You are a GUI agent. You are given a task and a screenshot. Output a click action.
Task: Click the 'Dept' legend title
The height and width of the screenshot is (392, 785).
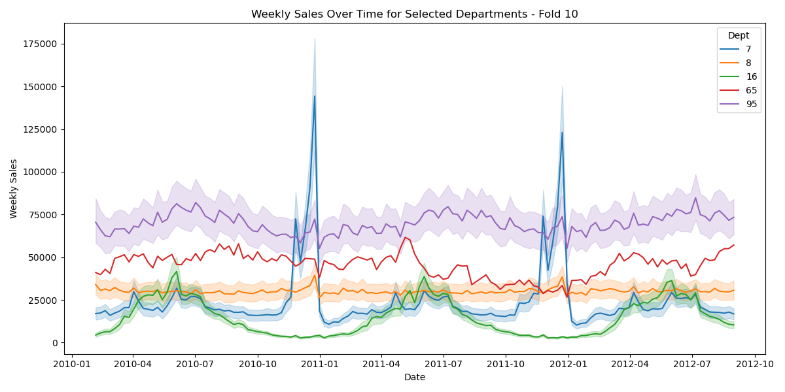pyautogui.click(x=739, y=35)
